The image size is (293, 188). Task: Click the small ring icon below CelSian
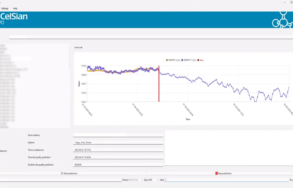pyautogui.click(x=2, y=22)
